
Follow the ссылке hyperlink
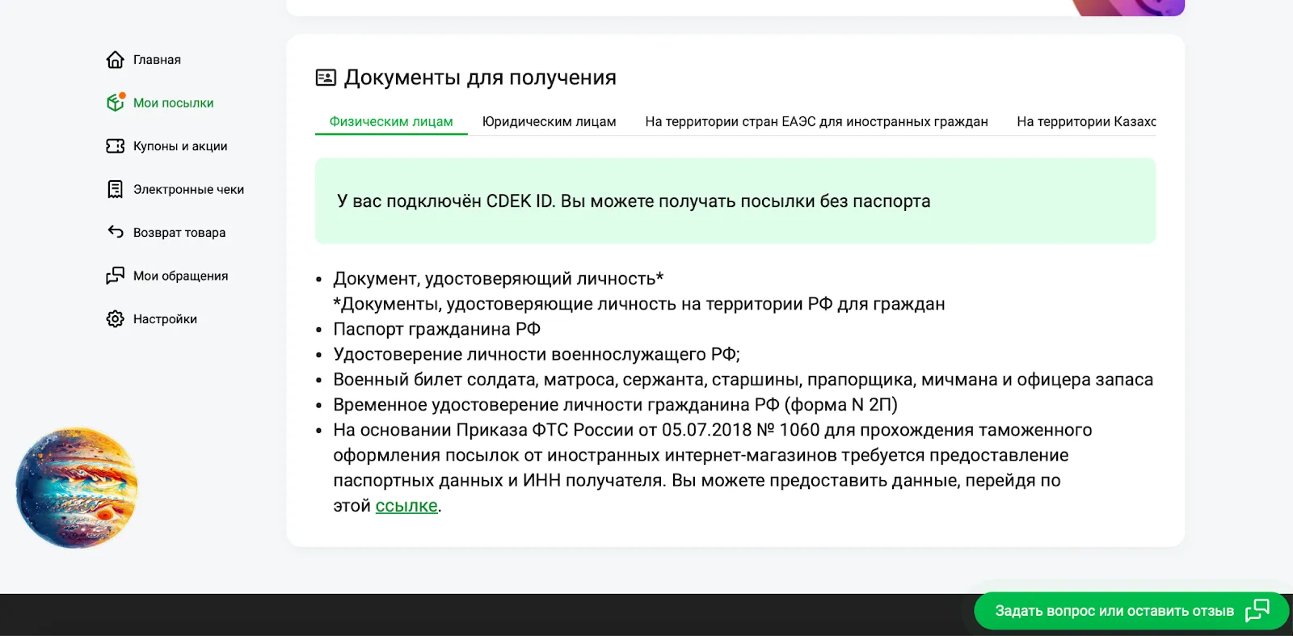pyautogui.click(x=406, y=506)
